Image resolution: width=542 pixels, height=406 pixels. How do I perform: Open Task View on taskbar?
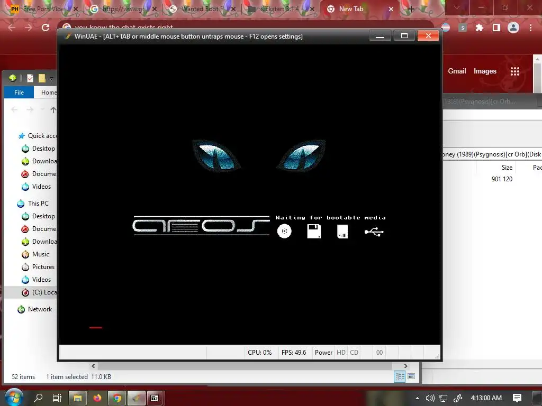click(57, 398)
